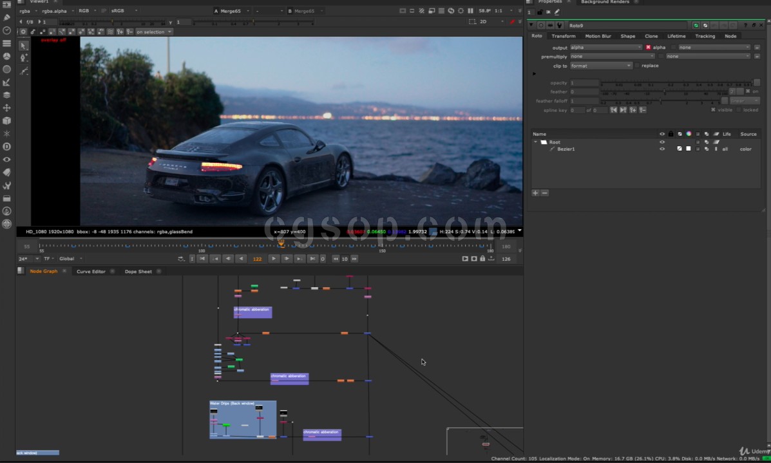The image size is (771, 463).
Task: Click the current frame field showing 122
Action: click(x=257, y=258)
